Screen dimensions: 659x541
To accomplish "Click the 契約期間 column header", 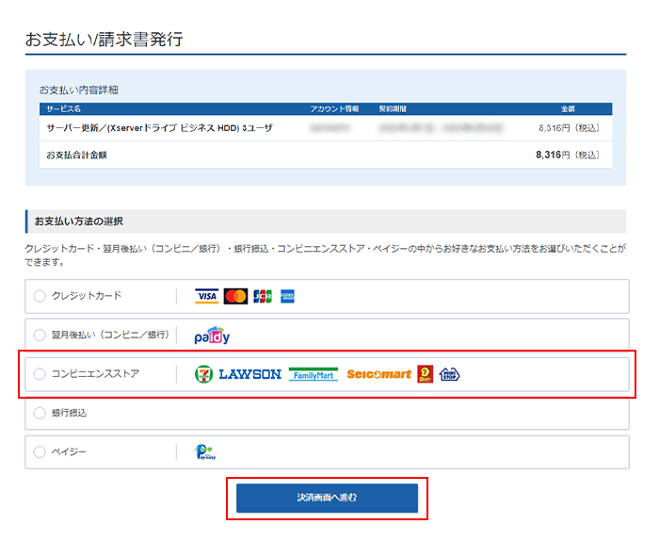I will 393,109.
